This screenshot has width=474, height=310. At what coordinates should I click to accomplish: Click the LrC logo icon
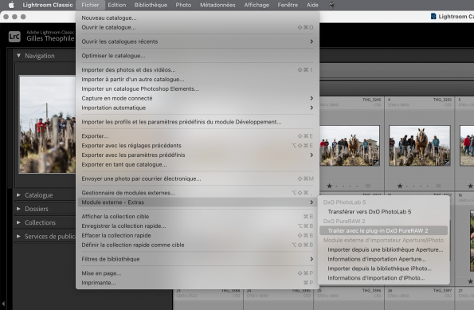(x=14, y=37)
